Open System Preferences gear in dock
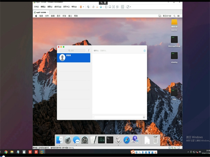 point(85,140)
